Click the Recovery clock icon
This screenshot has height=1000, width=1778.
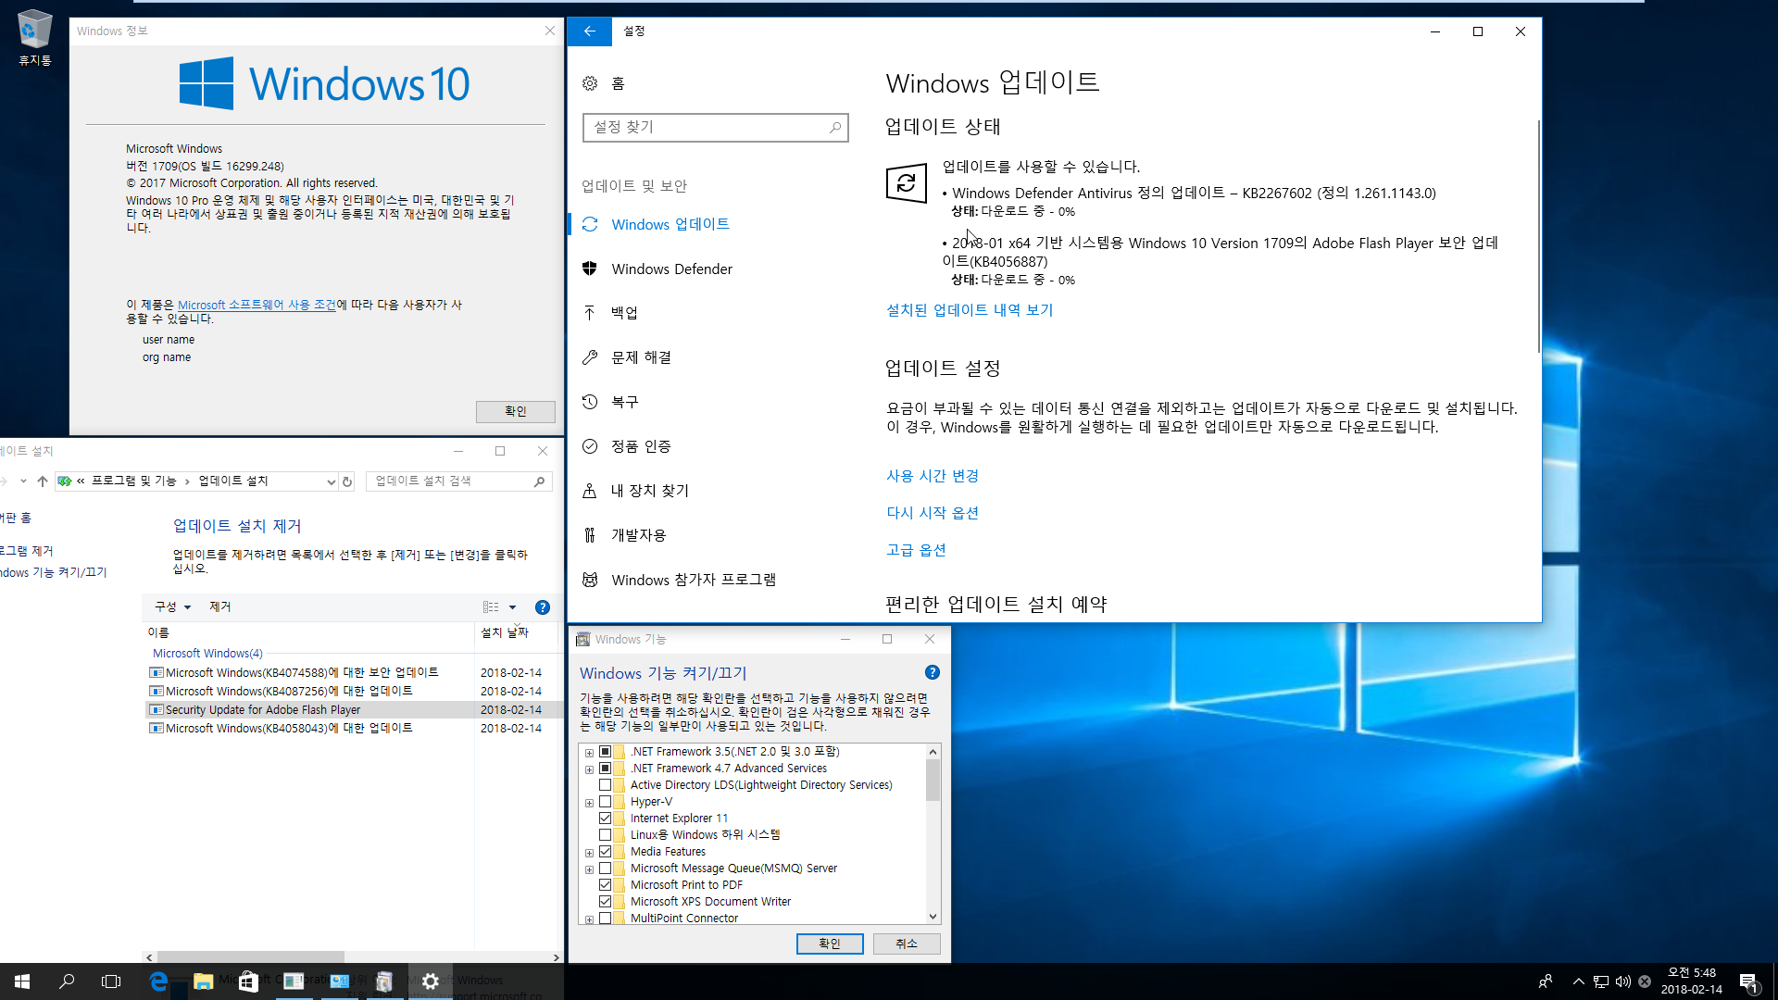coord(590,402)
